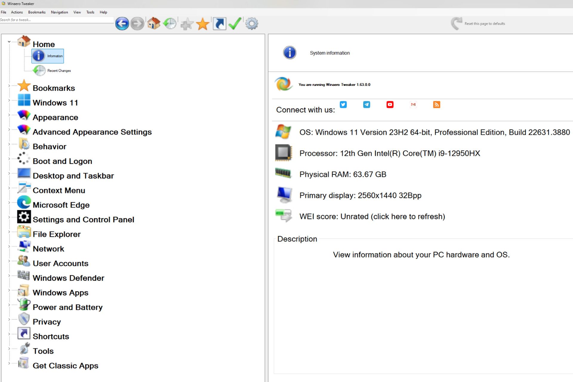Click the gold star Bookmarks toolbar icon
The image size is (573, 382).
click(x=203, y=24)
